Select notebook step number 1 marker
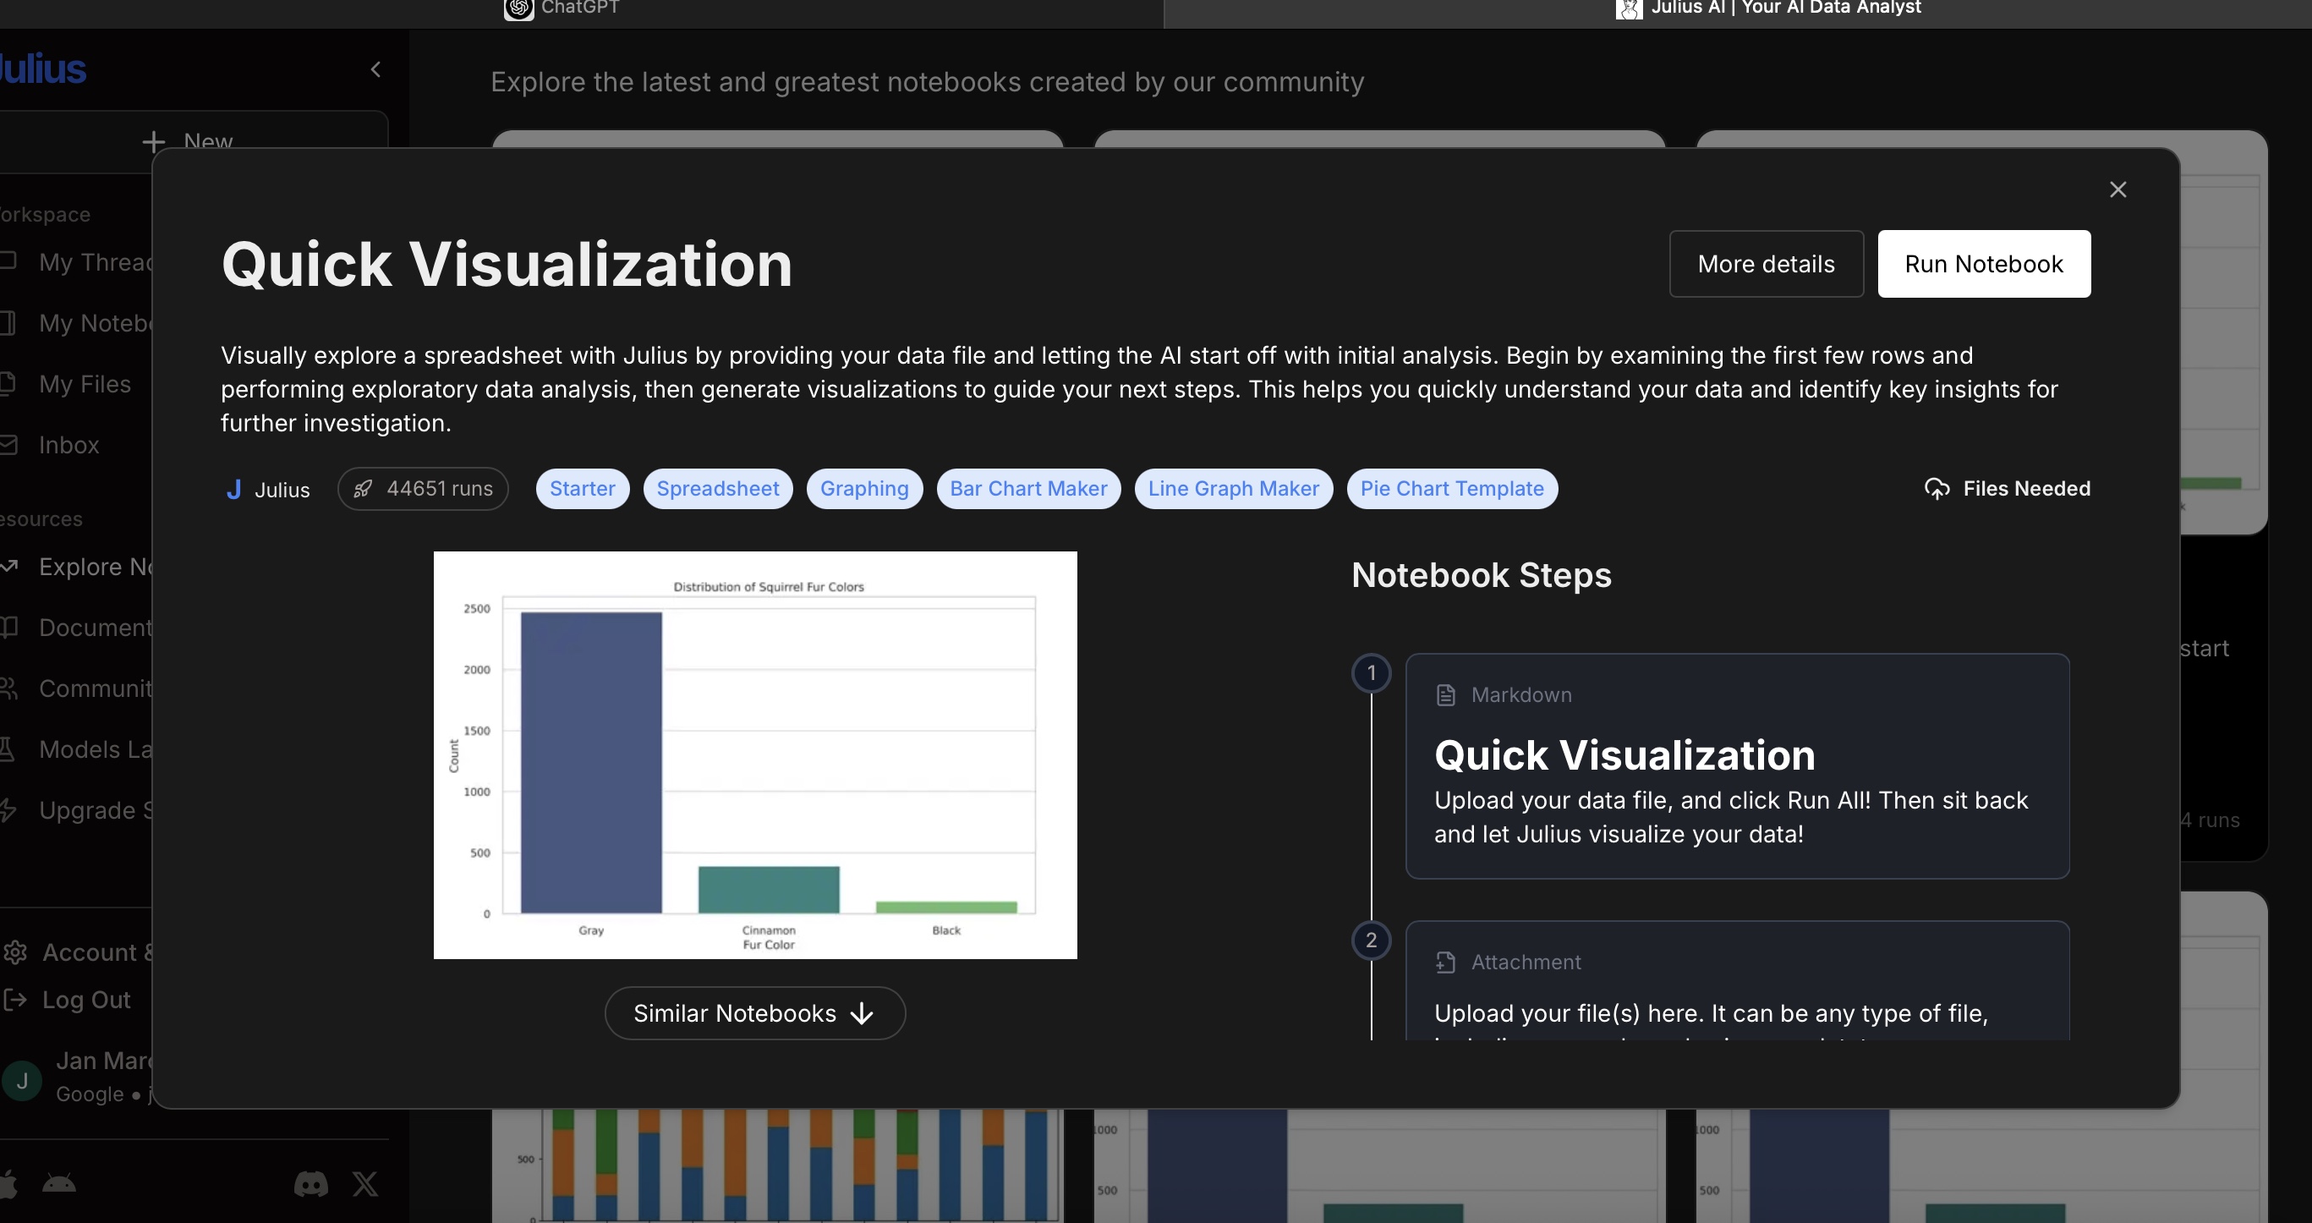The image size is (2312, 1223). (1371, 672)
